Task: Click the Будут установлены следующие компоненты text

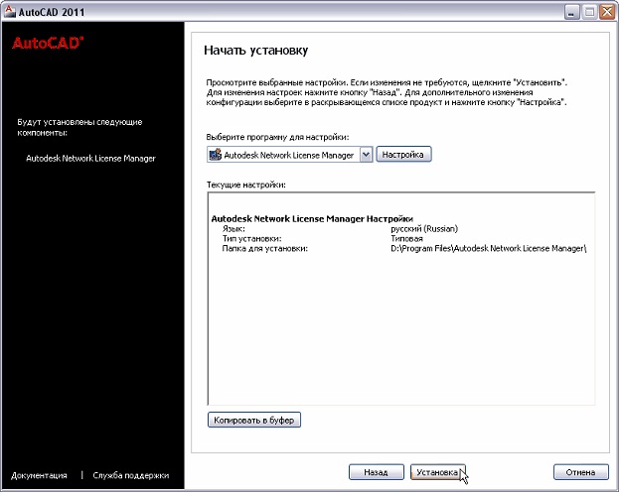Action: point(79,127)
